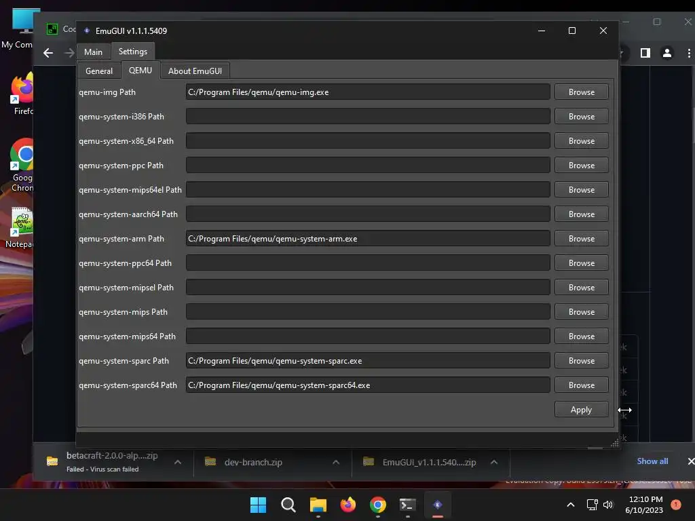Browse for qemu-system-mips64el path
The height and width of the screenshot is (521, 695).
tap(581, 190)
